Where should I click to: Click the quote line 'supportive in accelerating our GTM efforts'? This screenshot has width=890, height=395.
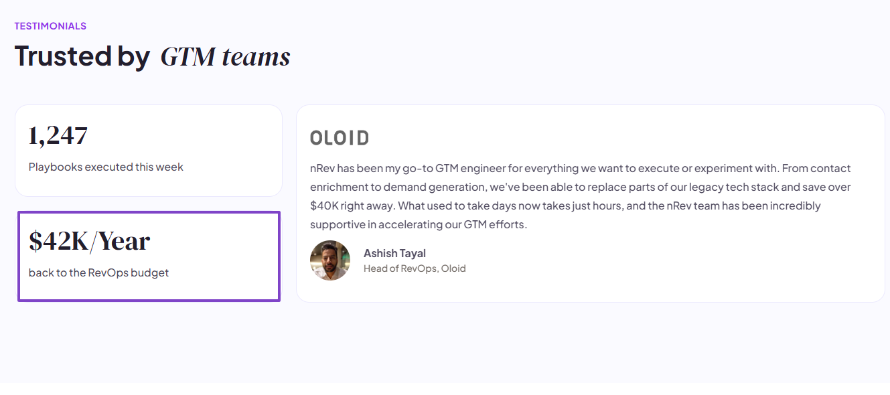[419, 224]
